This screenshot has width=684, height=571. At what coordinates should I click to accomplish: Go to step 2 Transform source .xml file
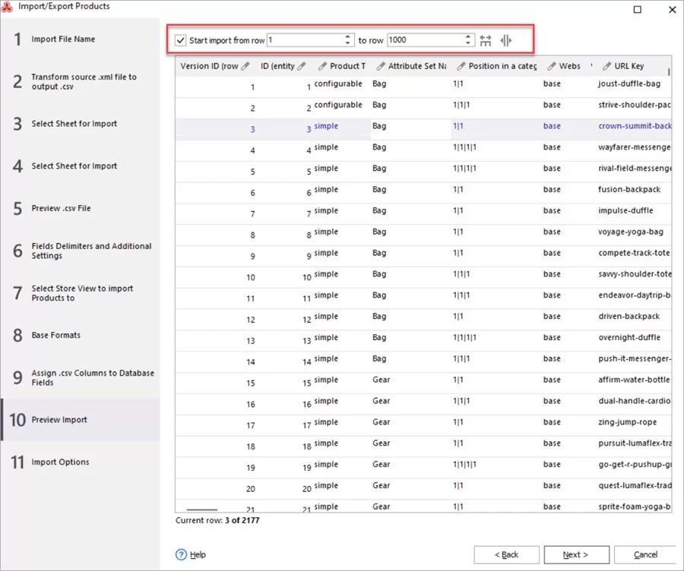coord(81,81)
